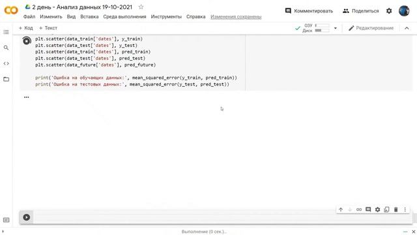Open the Изменения сохранены revision link

[x=236, y=17]
